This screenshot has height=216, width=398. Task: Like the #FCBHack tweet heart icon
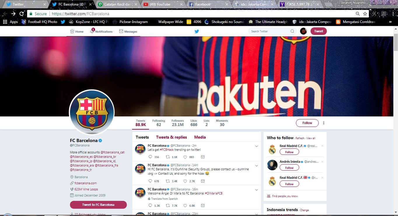pyautogui.click(x=185, y=157)
